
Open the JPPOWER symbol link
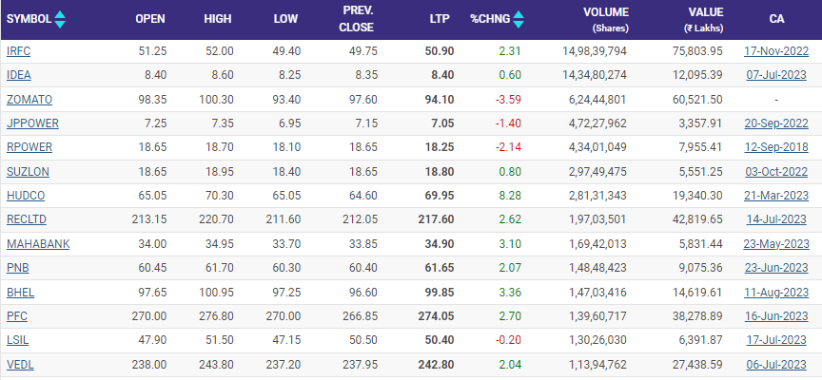pyautogui.click(x=32, y=123)
